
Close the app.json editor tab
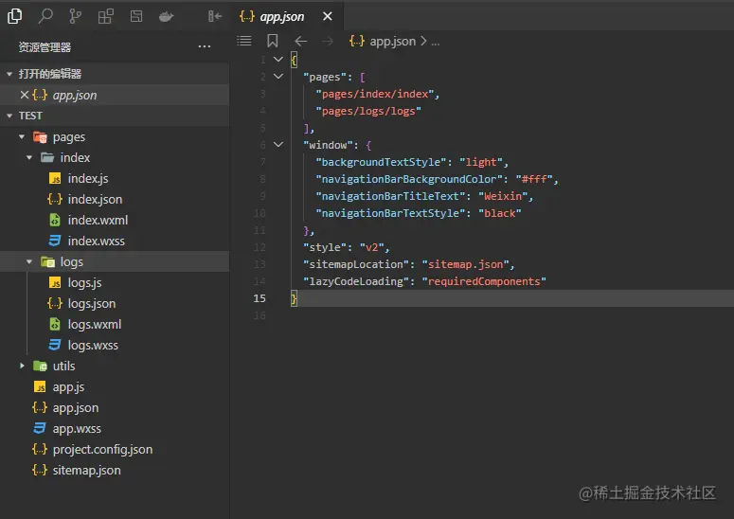328,16
